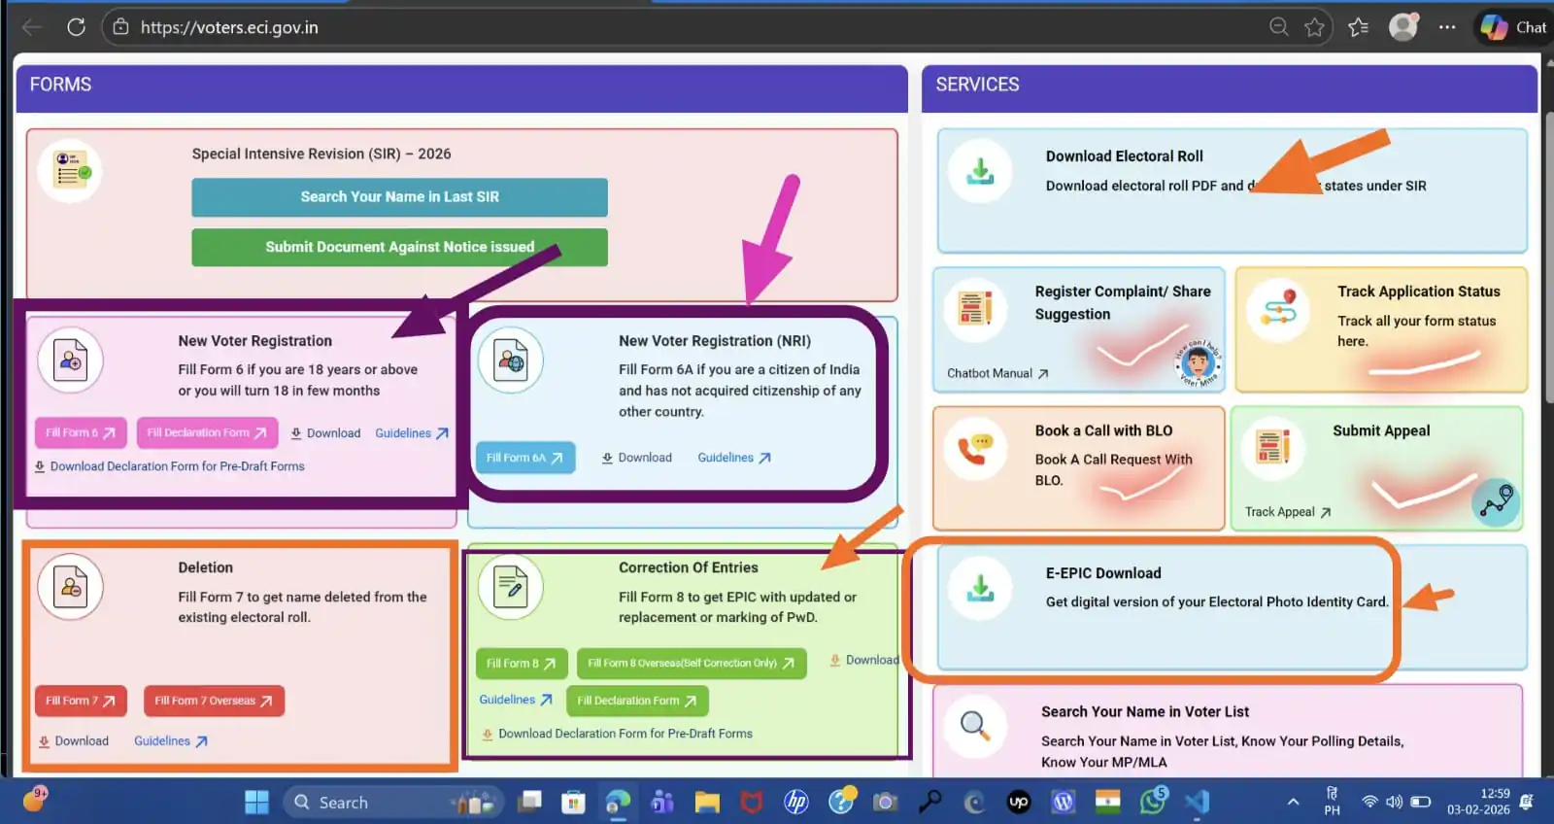This screenshot has height=824, width=1554.
Task: Open Guidelines link under Deletion
Action: tap(170, 741)
